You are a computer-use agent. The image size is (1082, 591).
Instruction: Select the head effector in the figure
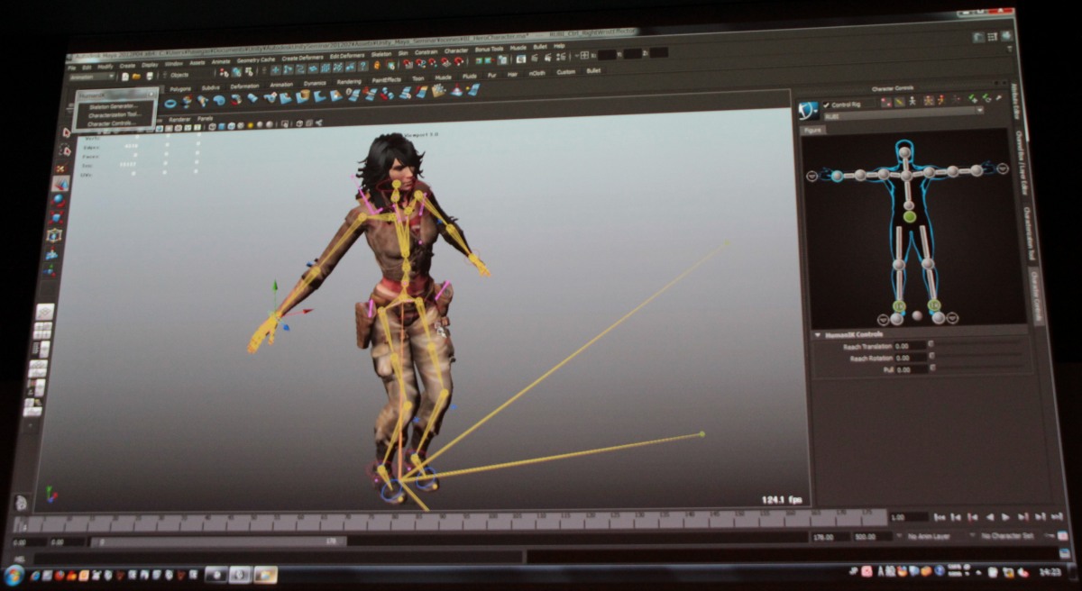click(x=903, y=151)
